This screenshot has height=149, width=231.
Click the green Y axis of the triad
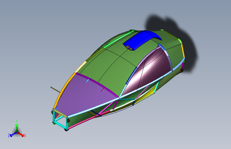[x=17, y=128]
